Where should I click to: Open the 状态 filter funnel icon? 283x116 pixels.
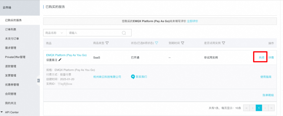pos(157,43)
